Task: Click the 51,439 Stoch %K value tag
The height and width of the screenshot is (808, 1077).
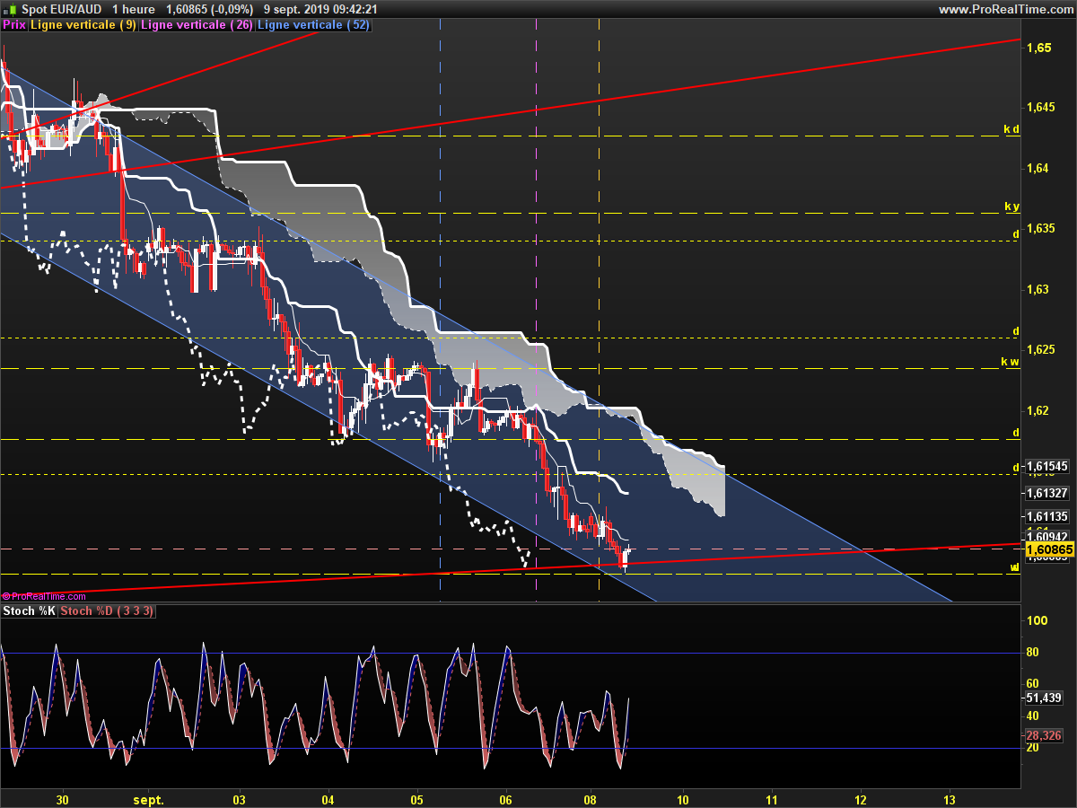Action: tap(1045, 698)
